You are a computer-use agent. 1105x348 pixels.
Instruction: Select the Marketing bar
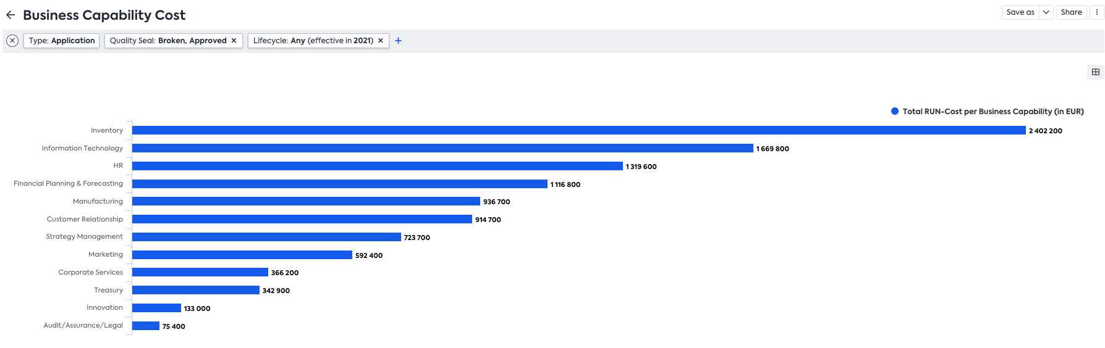[x=242, y=255]
